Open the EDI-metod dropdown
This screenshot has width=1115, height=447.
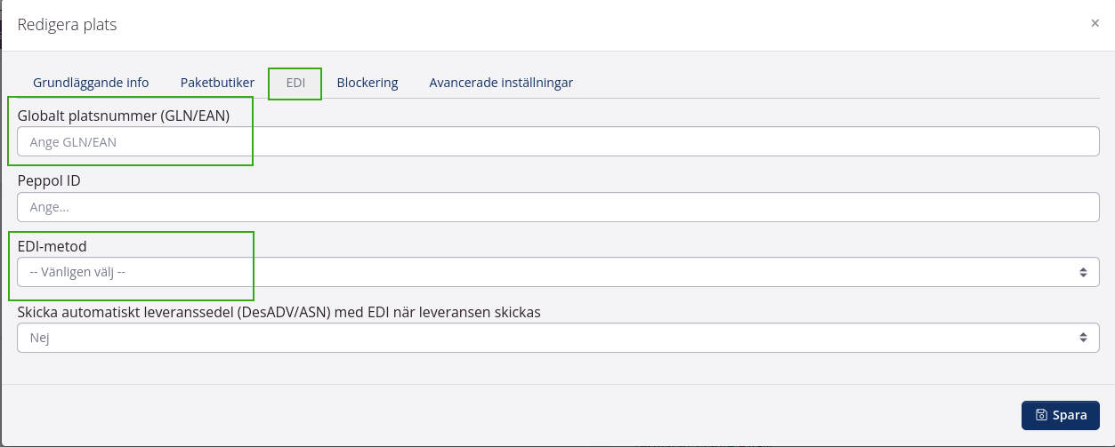(558, 272)
